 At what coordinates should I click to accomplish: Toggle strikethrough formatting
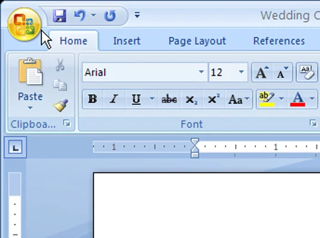[x=169, y=99]
